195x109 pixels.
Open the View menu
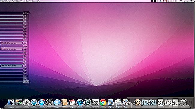point(22,1)
